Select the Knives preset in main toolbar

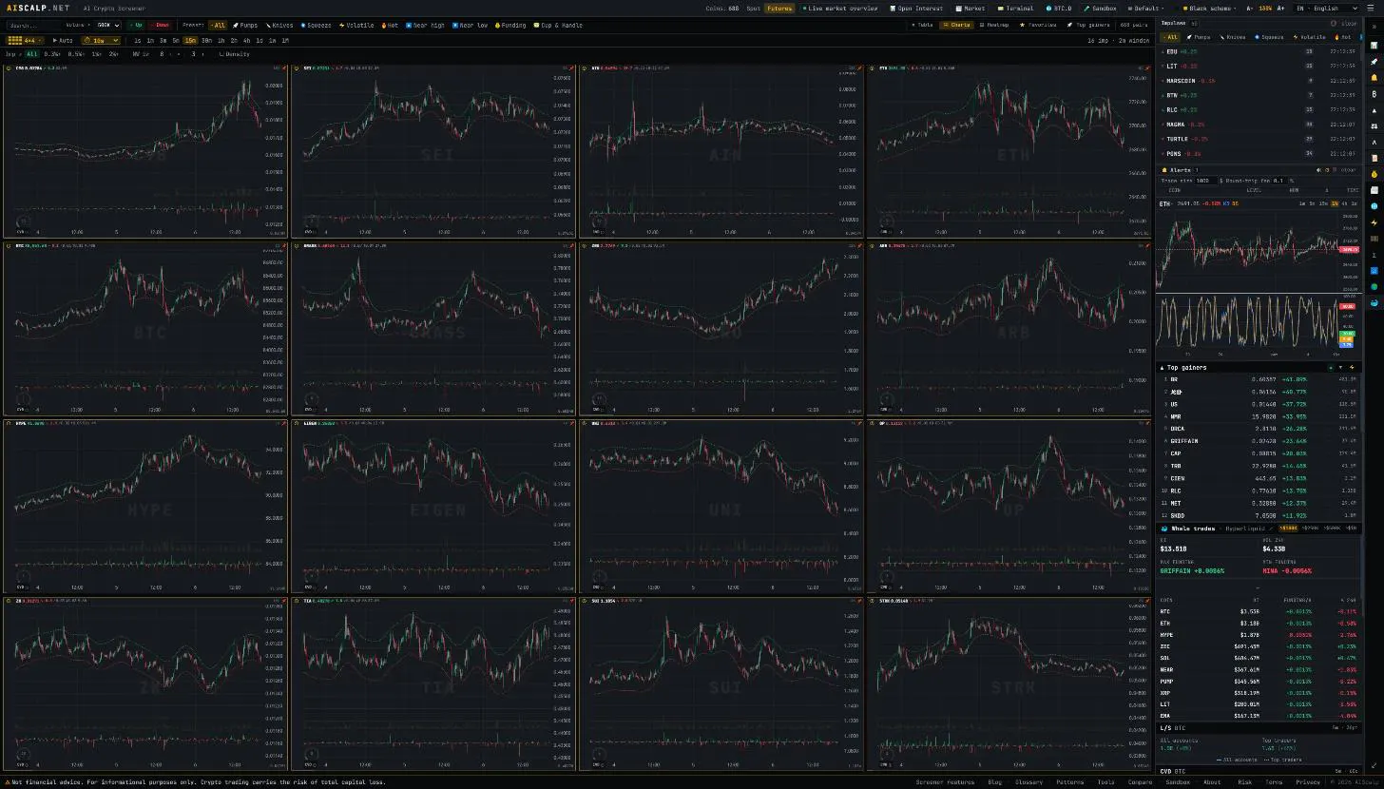279,25
